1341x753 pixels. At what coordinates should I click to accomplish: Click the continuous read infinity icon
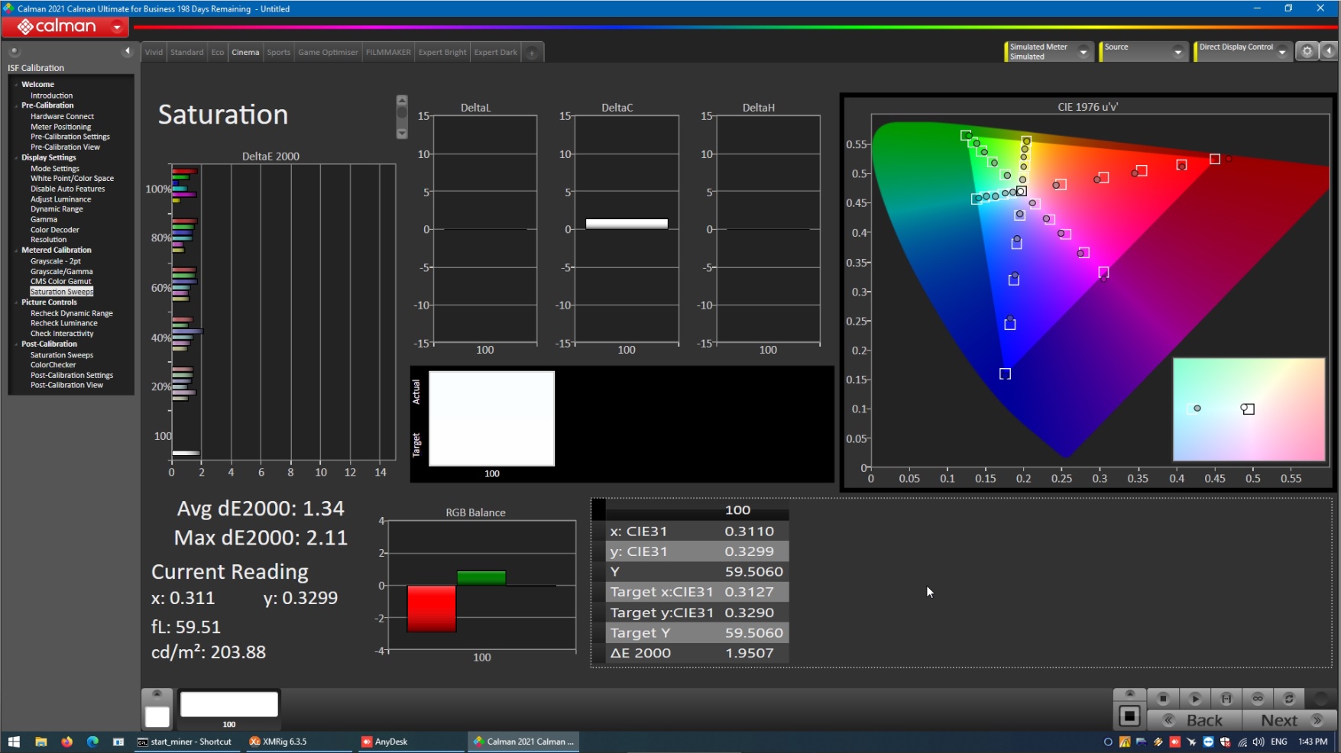pyautogui.click(x=1258, y=699)
